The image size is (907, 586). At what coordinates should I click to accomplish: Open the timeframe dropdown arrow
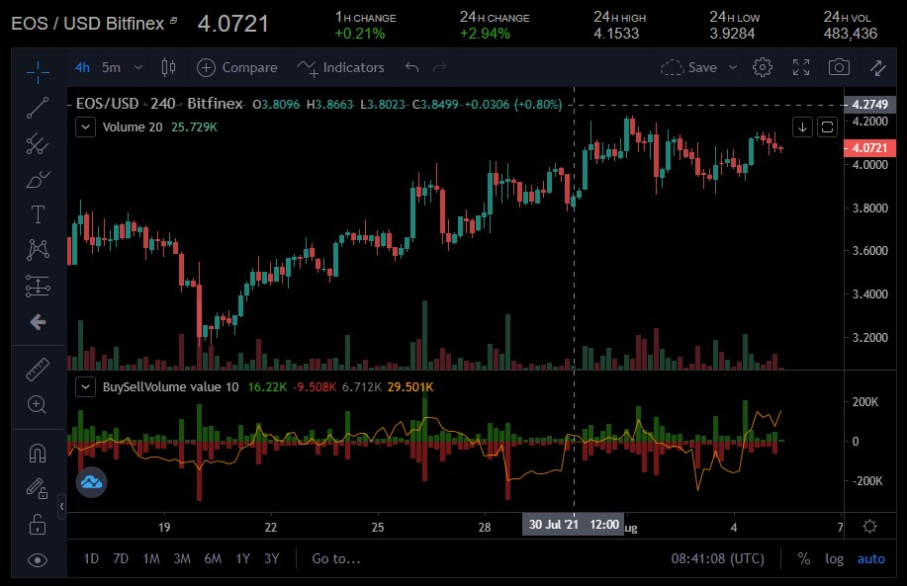[x=138, y=67]
